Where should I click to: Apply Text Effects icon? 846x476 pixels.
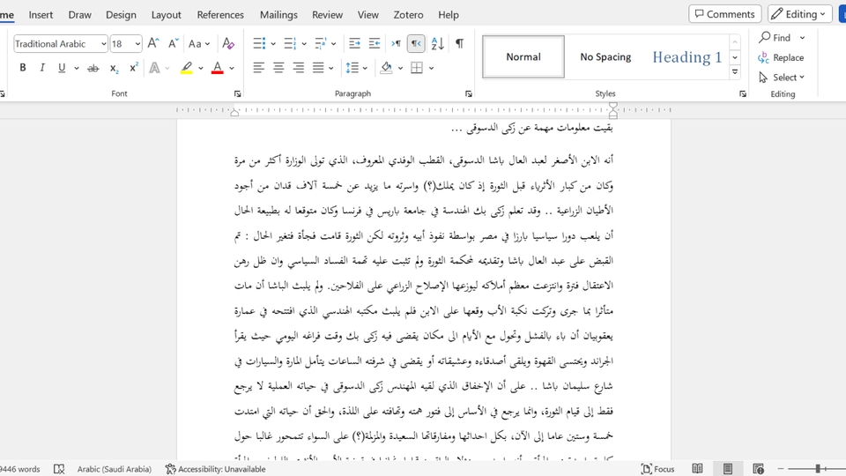coord(155,68)
